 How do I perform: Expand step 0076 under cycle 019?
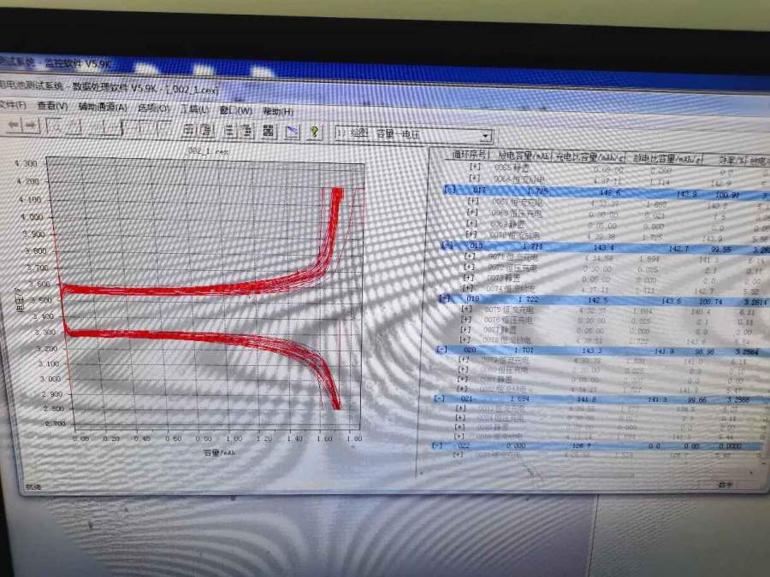(x=466, y=320)
